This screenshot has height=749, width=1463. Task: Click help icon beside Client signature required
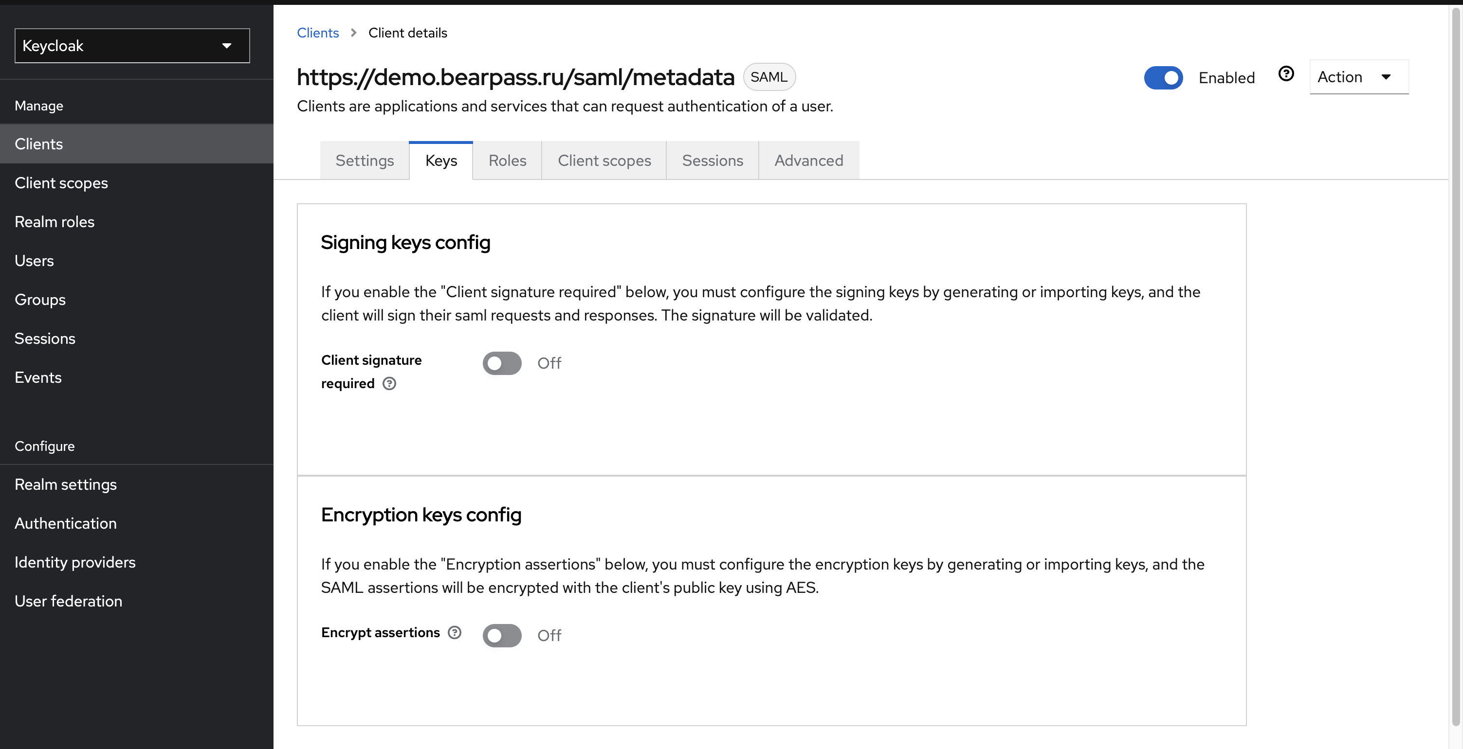389,384
